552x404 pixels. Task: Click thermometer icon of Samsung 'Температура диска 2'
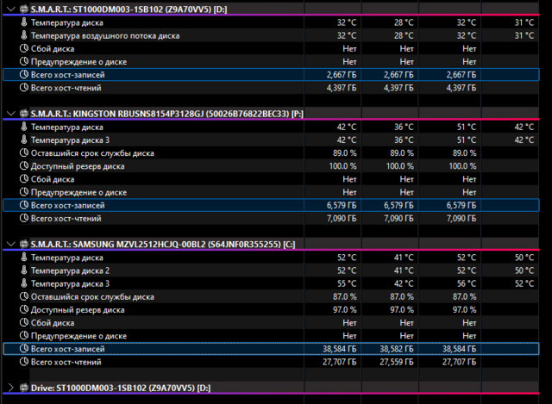pyautogui.click(x=22, y=270)
